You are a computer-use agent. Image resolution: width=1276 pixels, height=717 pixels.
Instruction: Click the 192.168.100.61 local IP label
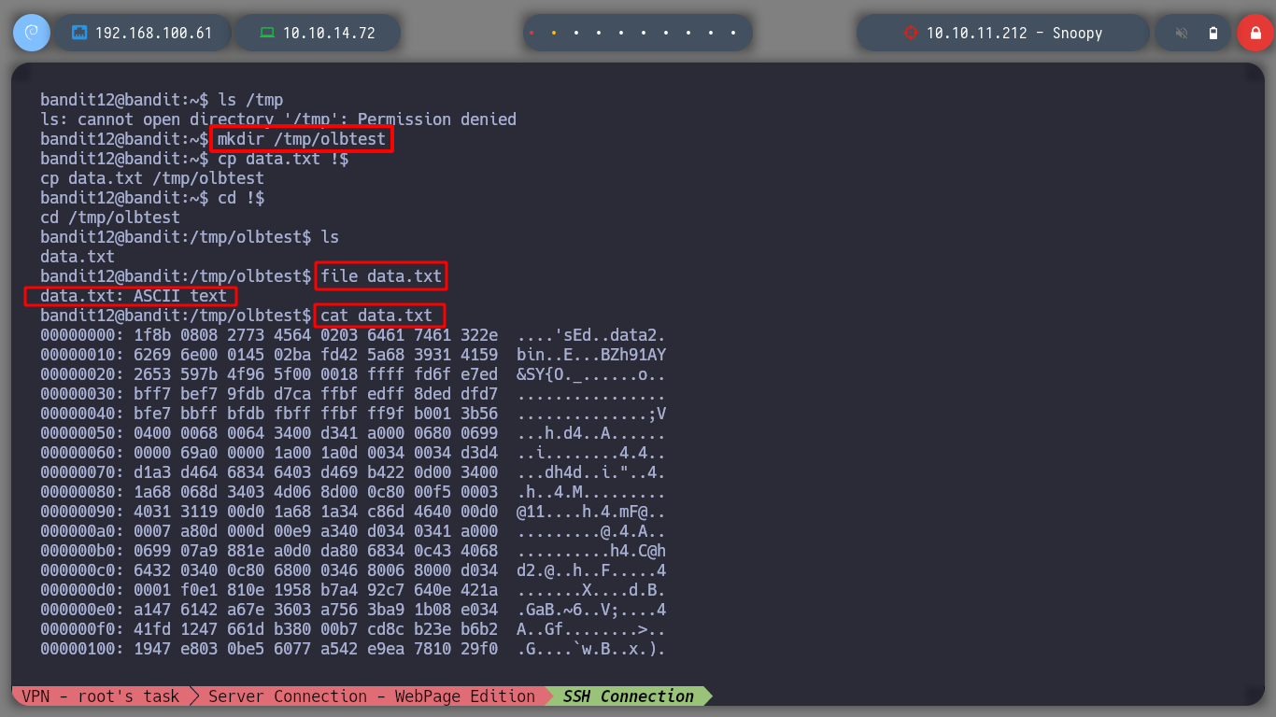click(153, 33)
